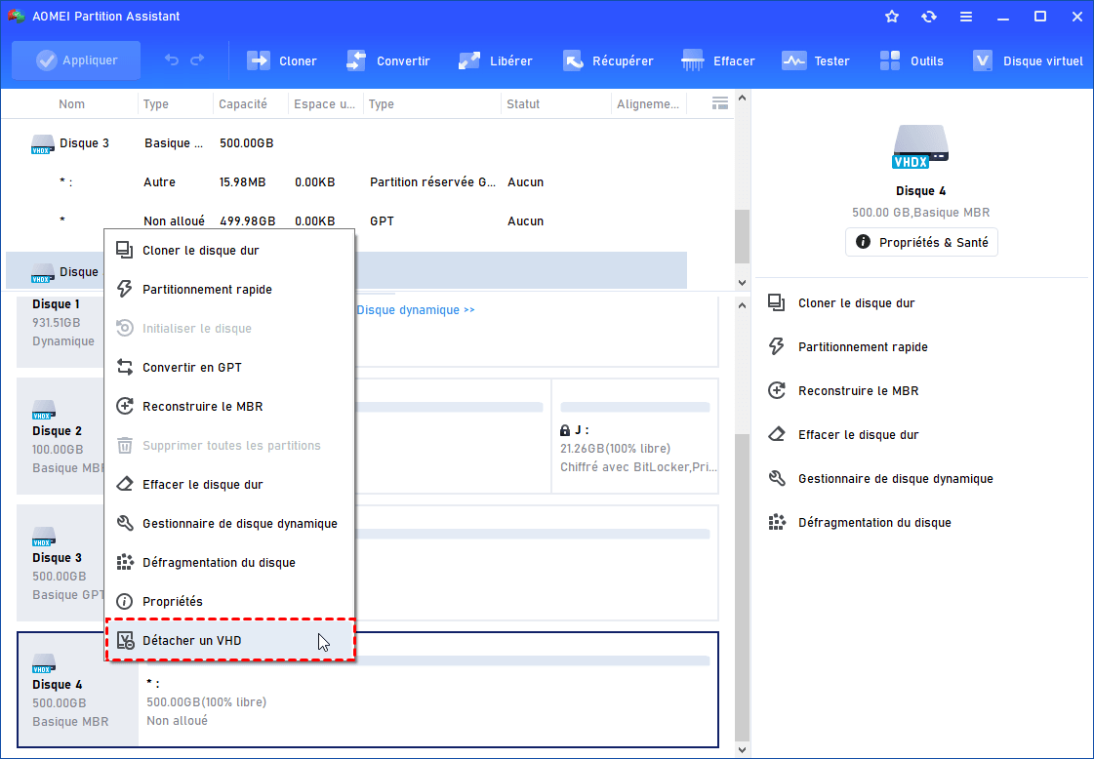This screenshot has width=1094, height=759.
Task: Choose Reconstruire le MBR in context menu
Action: [x=229, y=407]
